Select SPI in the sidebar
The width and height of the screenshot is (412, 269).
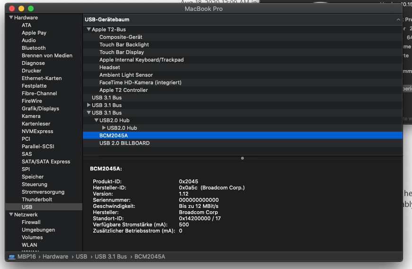tap(26, 170)
